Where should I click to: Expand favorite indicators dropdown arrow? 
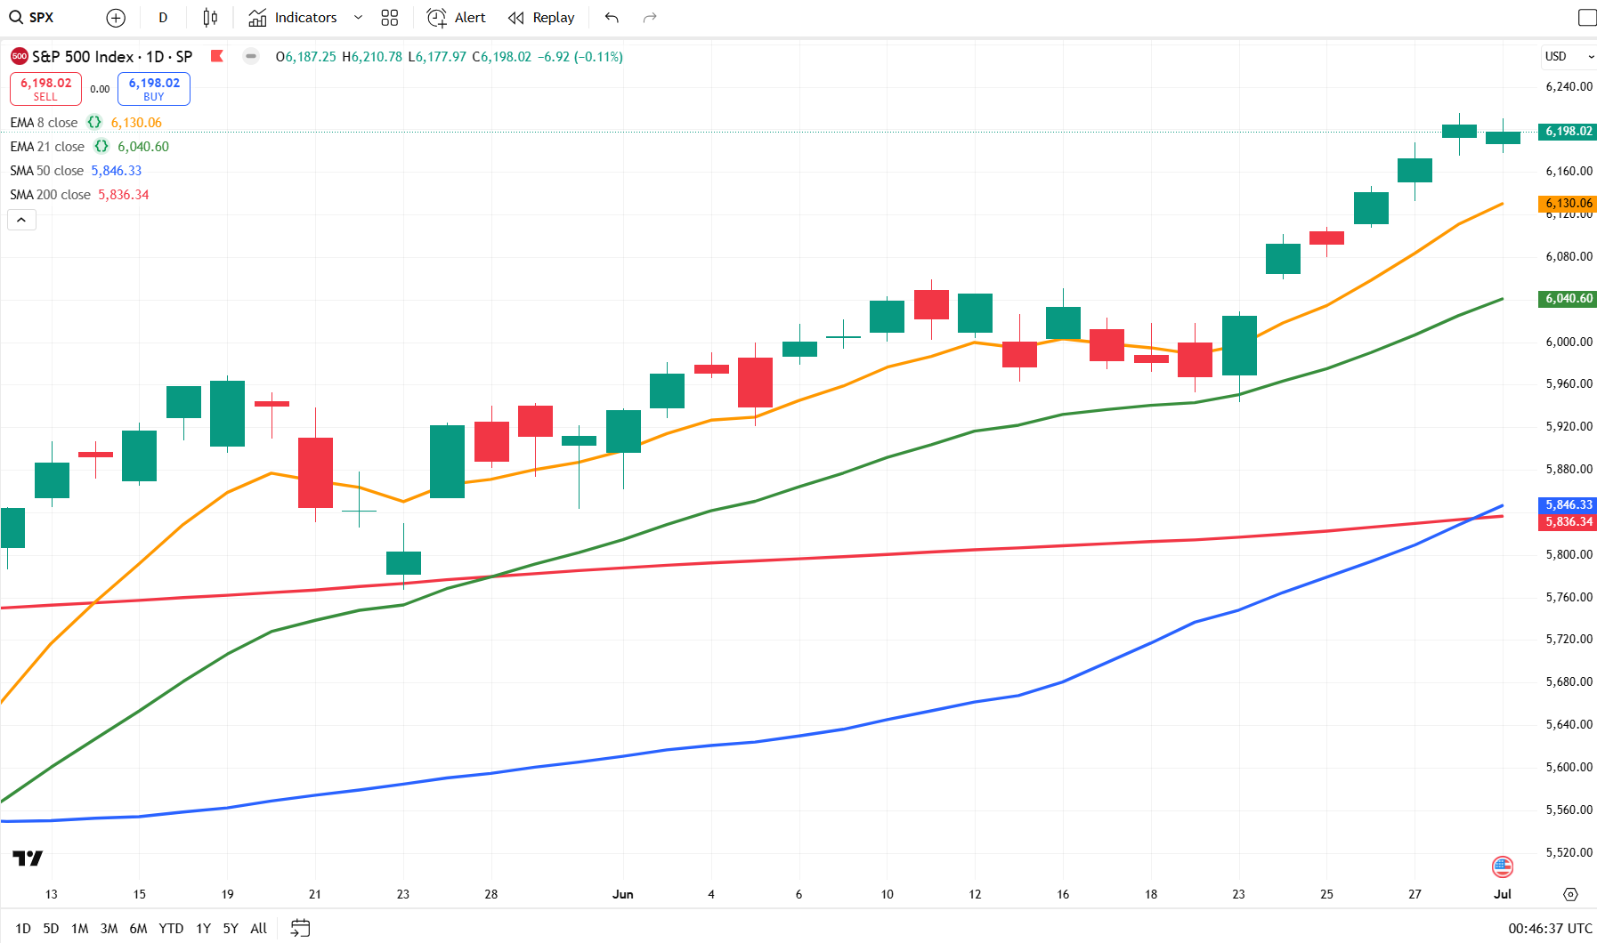pos(358,18)
